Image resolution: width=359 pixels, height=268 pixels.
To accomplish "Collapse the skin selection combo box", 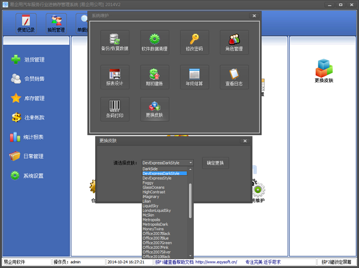I will pyautogui.click(x=190, y=163).
